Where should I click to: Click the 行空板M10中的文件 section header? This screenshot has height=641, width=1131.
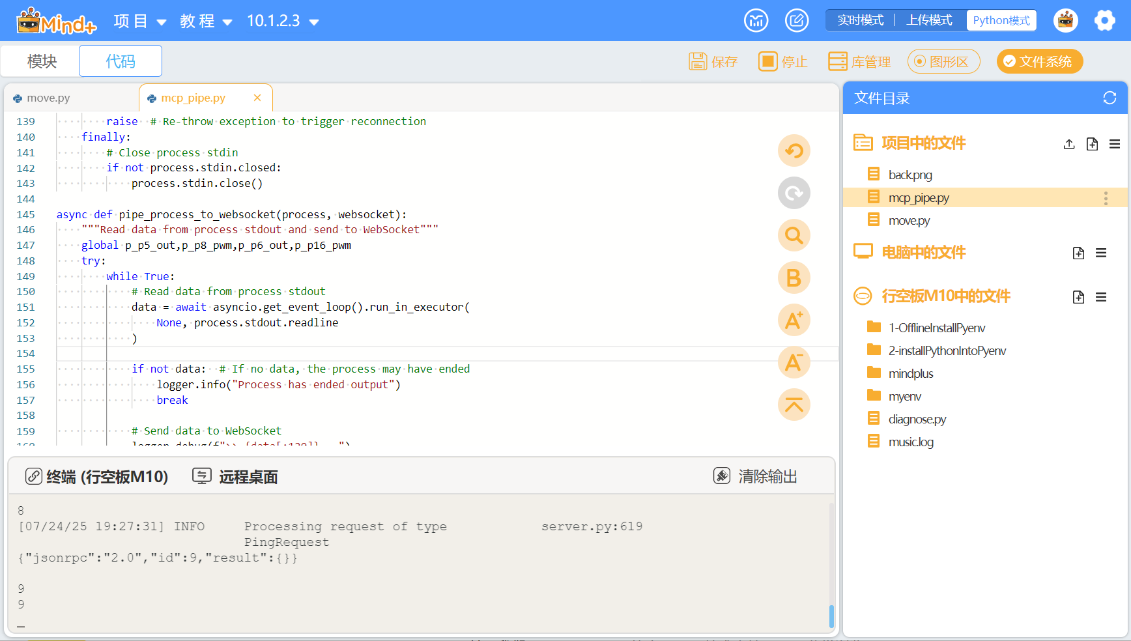coord(946,296)
